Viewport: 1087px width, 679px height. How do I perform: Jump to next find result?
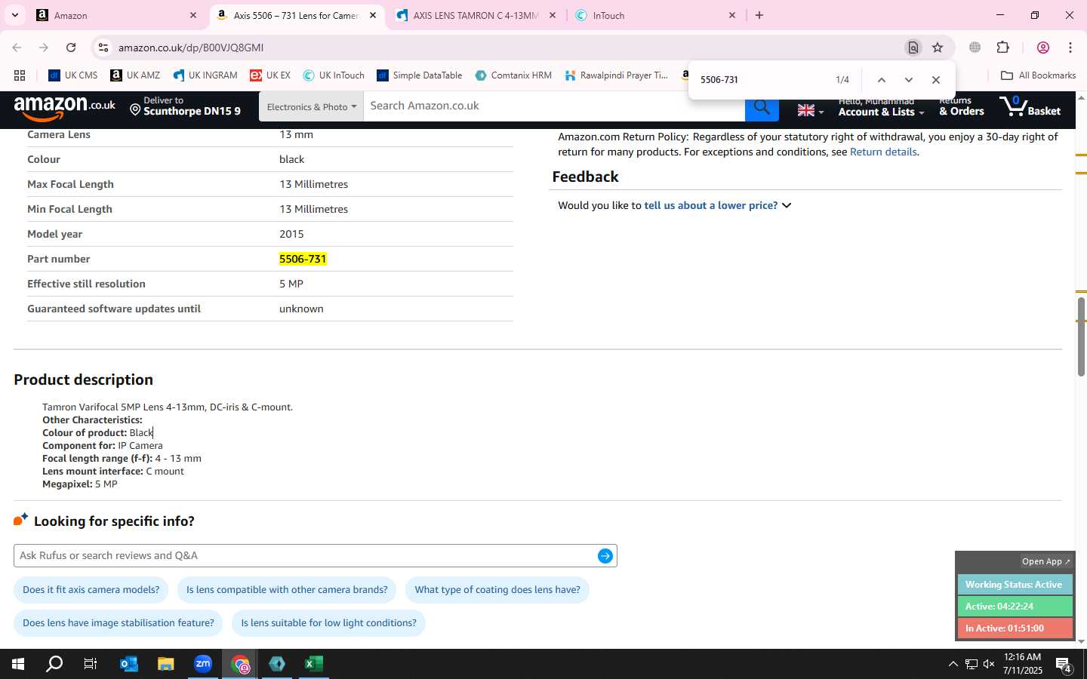pos(909,80)
